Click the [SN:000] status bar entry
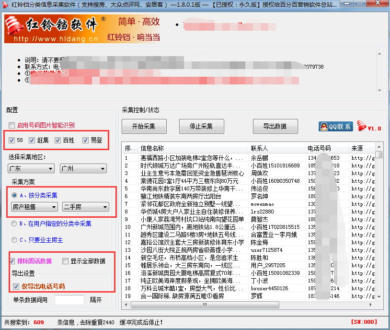Image resolution: width=390 pixels, height=330 pixels. [x=364, y=322]
